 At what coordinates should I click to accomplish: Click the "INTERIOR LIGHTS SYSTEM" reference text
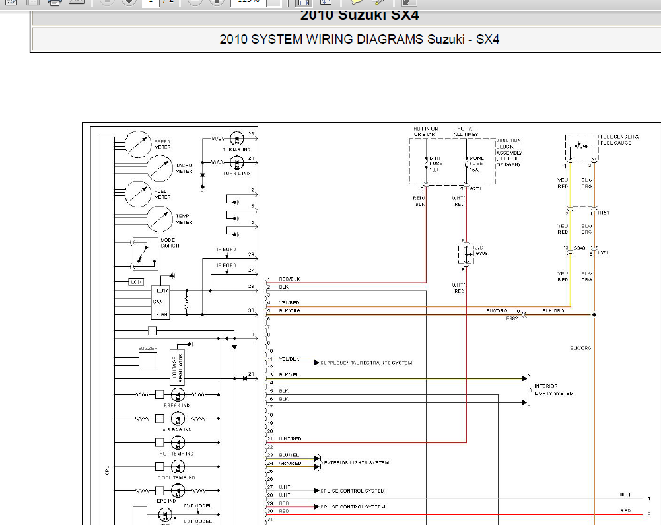click(x=553, y=390)
